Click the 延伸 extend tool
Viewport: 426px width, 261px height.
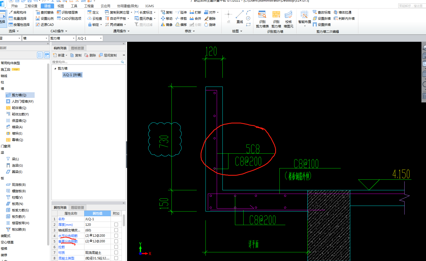coord(181,12)
